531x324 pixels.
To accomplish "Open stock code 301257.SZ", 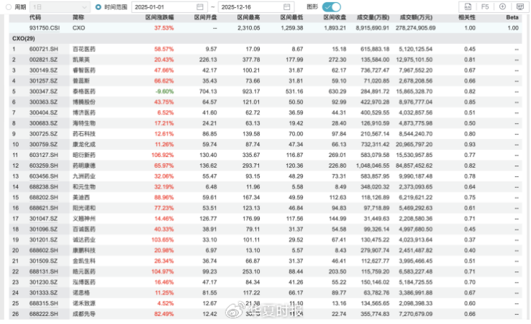I will tap(43, 81).
